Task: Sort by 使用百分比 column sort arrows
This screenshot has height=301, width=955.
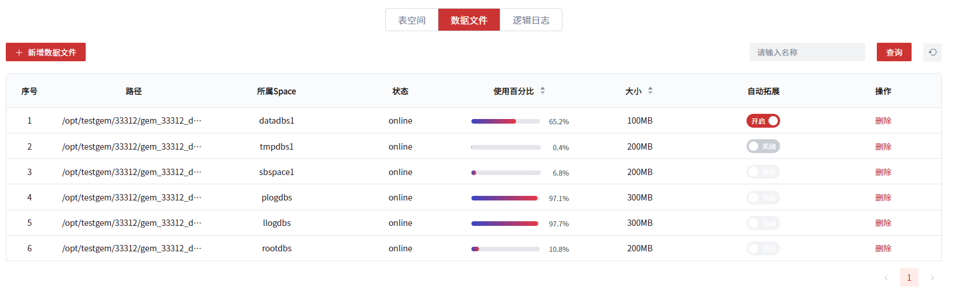Action: point(543,91)
